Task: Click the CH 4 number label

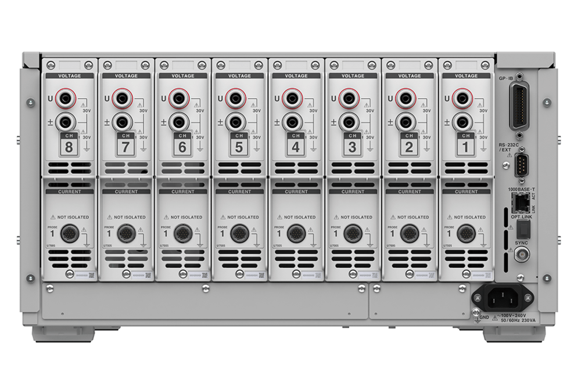Action: click(296, 147)
